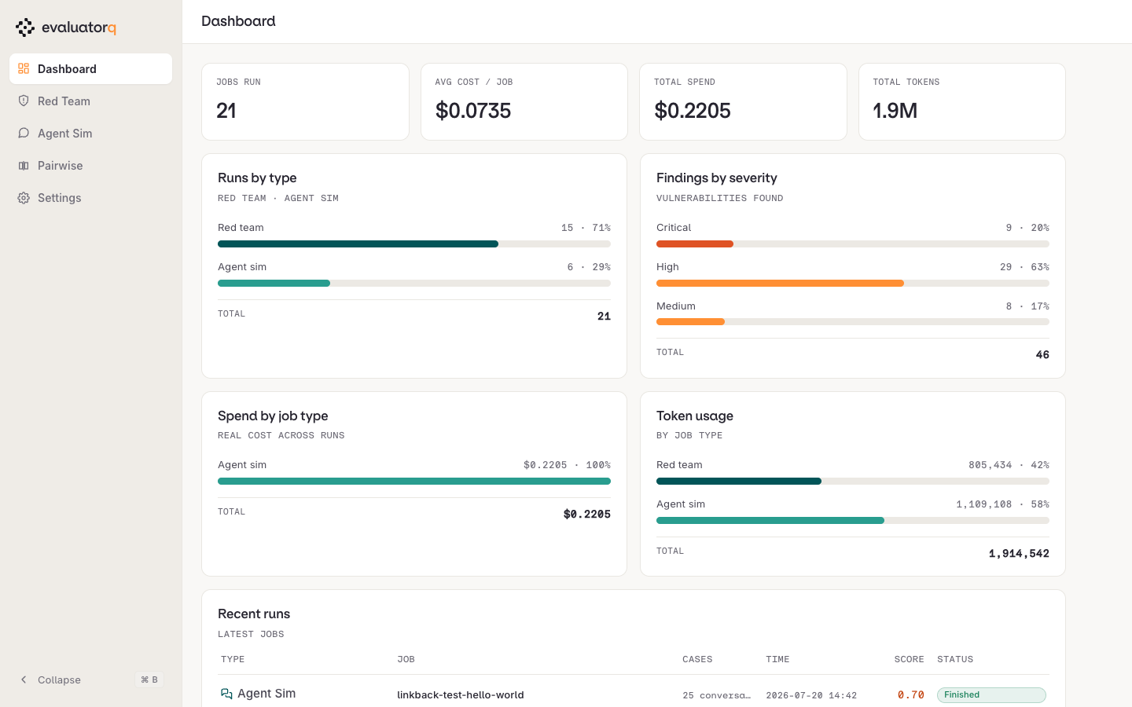Click the Critical severity bar
Viewport: 1132px width, 707px height.
[x=853, y=244]
